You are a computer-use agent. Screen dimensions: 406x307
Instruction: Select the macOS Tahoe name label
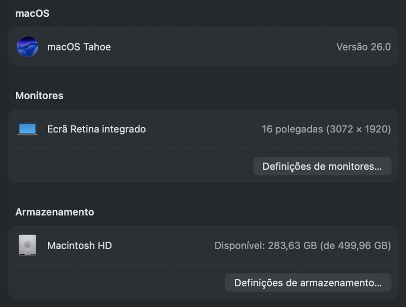pos(79,47)
